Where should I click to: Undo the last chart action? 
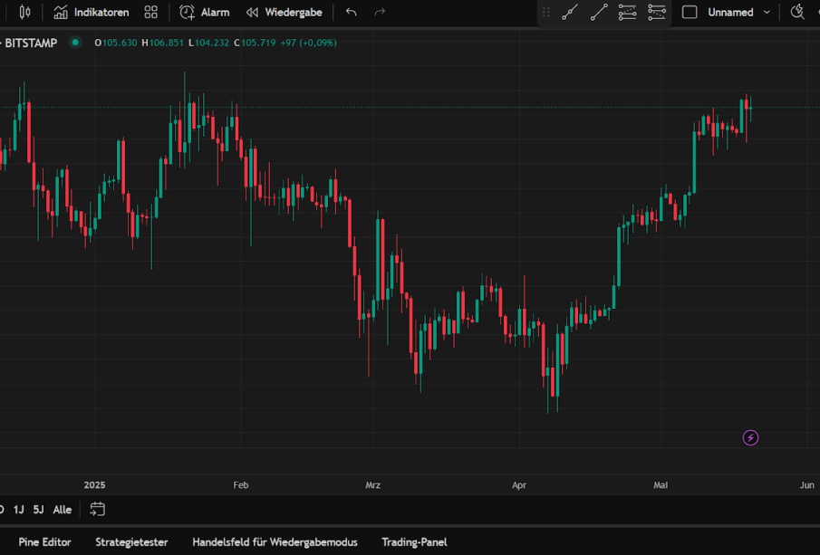(x=352, y=13)
